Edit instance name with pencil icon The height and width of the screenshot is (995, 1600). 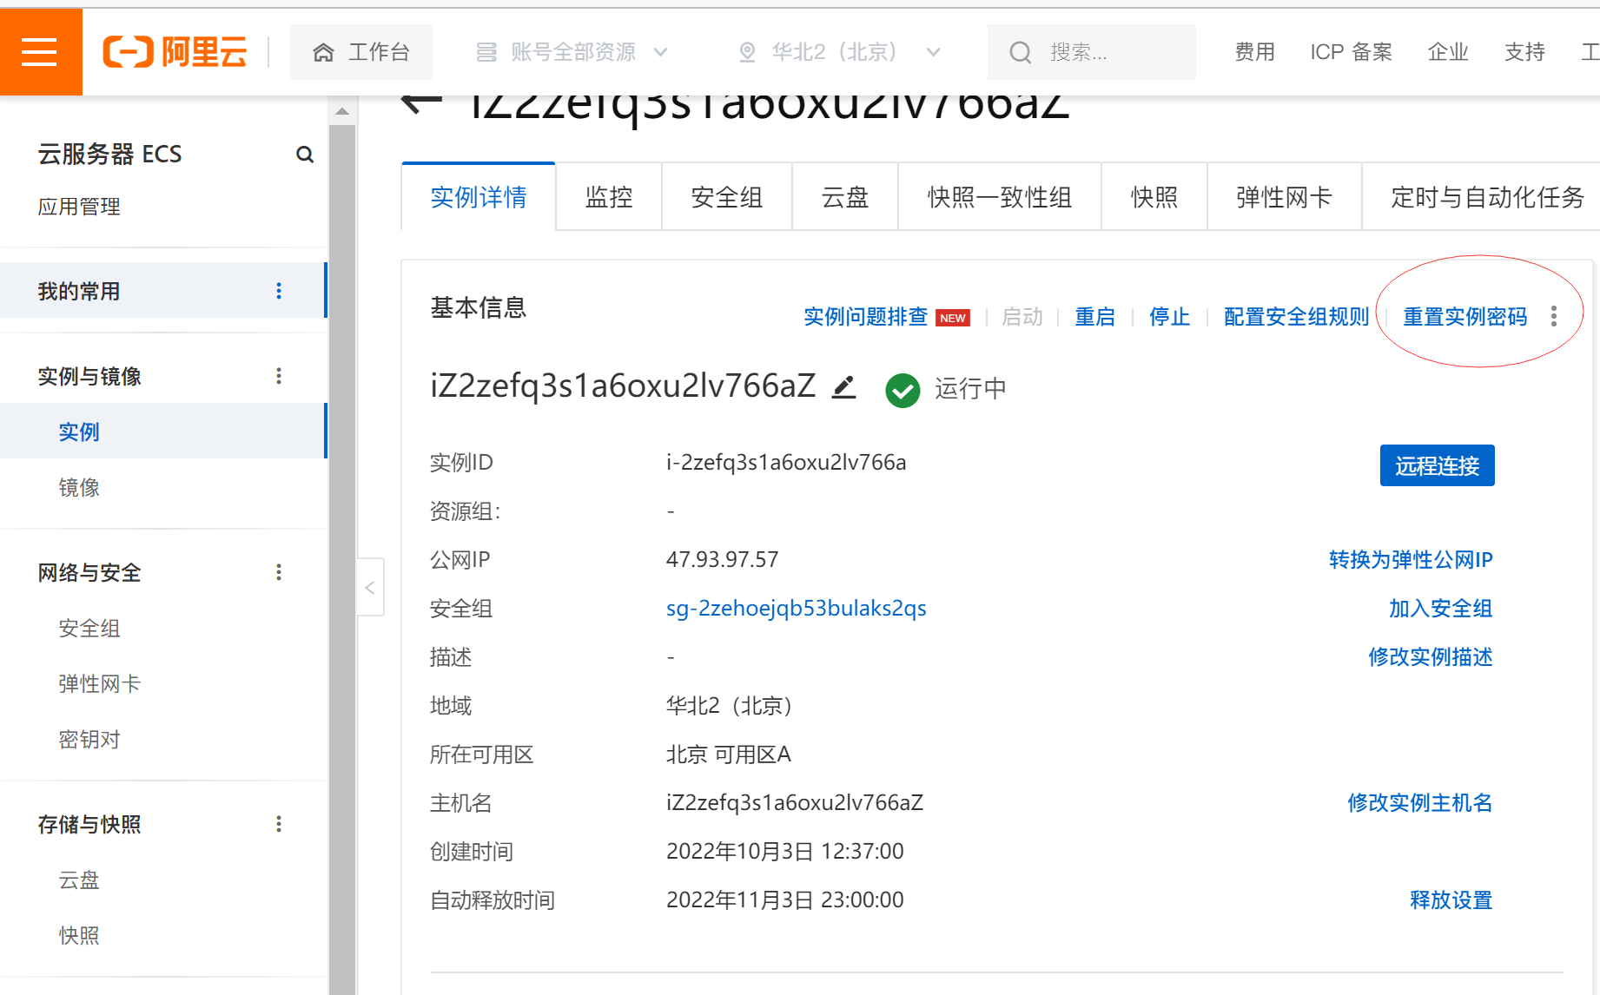click(843, 387)
